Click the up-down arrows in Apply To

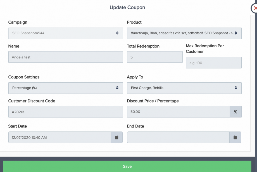pyautogui.click(x=236, y=88)
